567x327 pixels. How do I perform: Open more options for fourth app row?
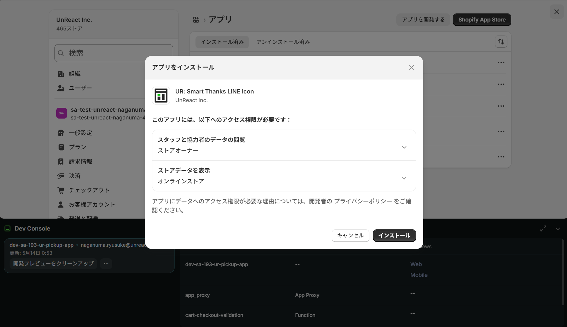(x=501, y=131)
